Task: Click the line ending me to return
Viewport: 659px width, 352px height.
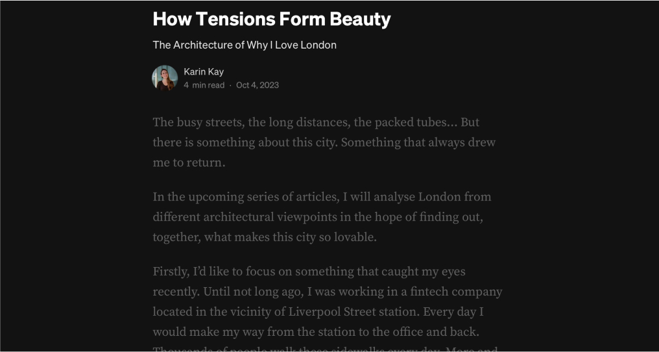Action: click(189, 163)
